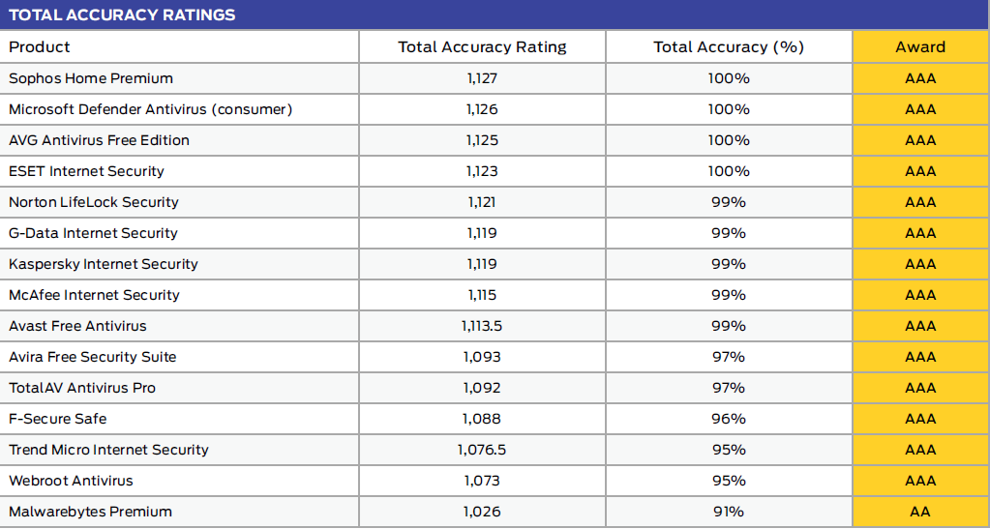The height and width of the screenshot is (529, 990).
Task: Select McAfee Internet Security rating 1,115
Action: 482,295
